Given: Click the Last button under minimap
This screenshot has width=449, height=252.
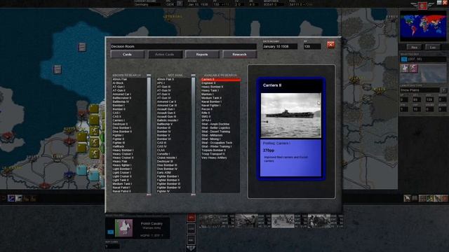Looking at the screenshot, I should point(433,47).
